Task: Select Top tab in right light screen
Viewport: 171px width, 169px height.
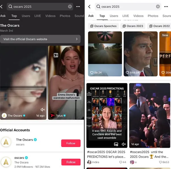Action: [x=102, y=16]
